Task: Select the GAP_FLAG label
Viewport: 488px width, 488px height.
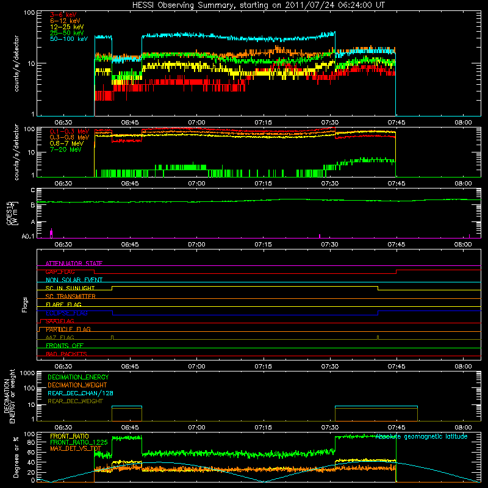Action: (x=60, y=271)
